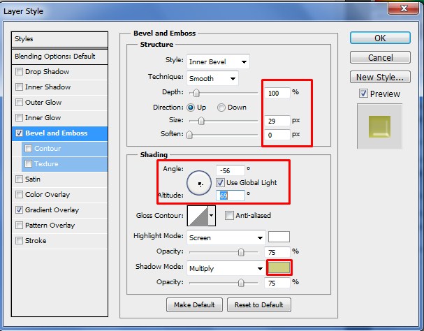Enable the Anti-aliased checkbox
The image size is (424, 331).
(229, 216)
